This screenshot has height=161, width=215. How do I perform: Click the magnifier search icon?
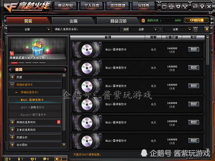tap(196, 29)
